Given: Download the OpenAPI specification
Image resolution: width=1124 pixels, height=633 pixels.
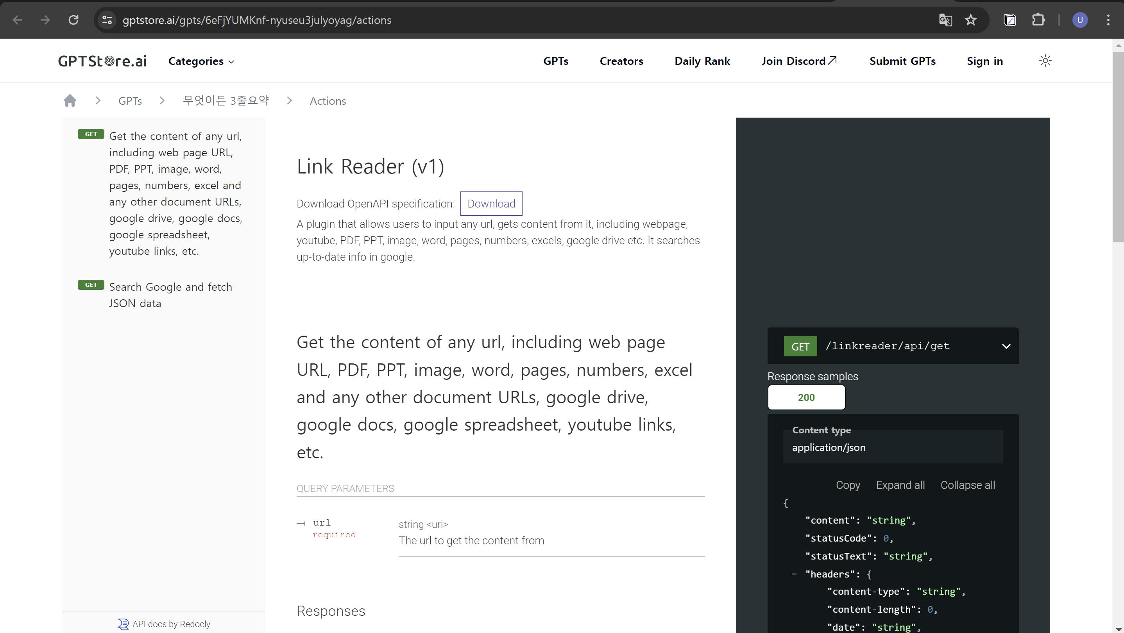Looking at the screenshot, I should coord(491,204).
